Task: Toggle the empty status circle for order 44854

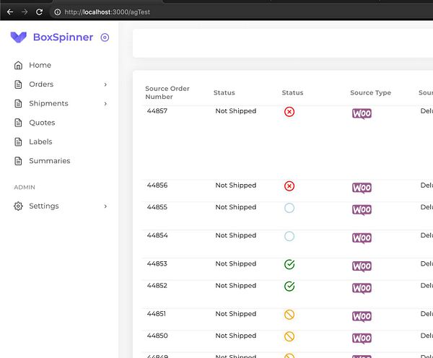Action: pyautogui.click(x=289, y=236)
